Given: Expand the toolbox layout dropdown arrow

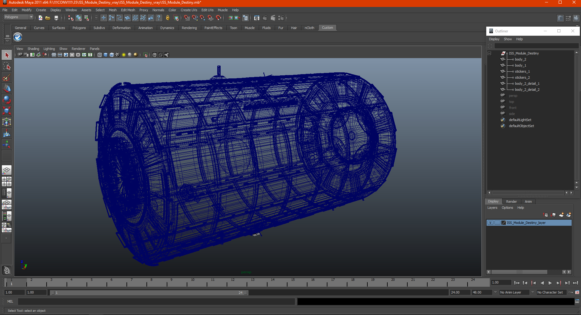Looking at the screenshot, I should [6, 238].
